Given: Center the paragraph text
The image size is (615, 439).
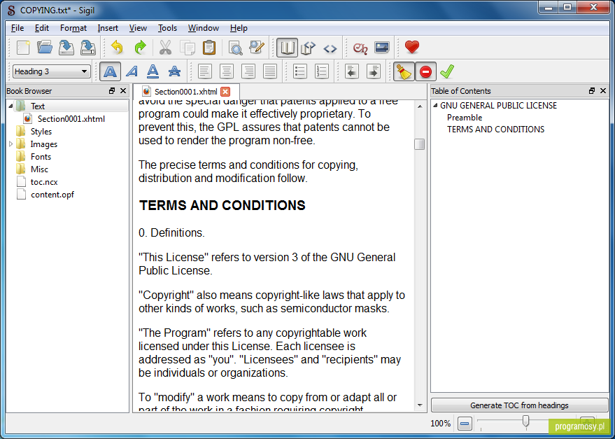Looking at the screenshot, I should click(x=226, y=71).
